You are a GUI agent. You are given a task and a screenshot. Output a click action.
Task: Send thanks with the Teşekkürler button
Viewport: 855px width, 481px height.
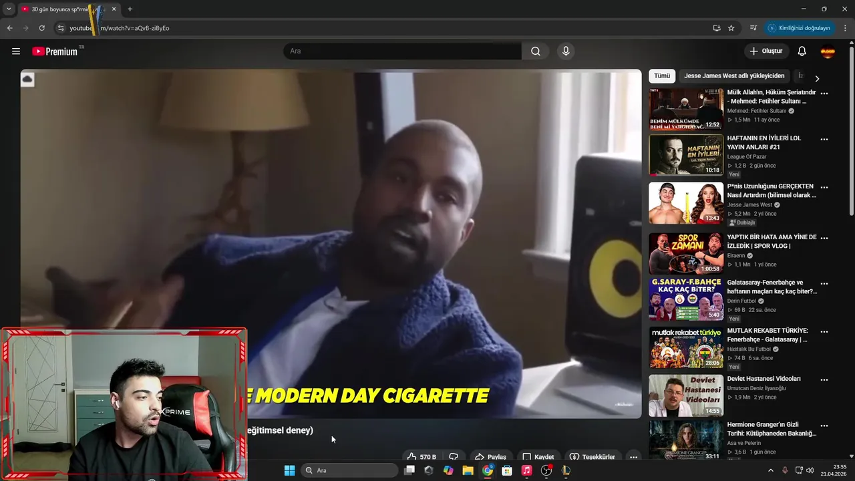coord(592,457)
